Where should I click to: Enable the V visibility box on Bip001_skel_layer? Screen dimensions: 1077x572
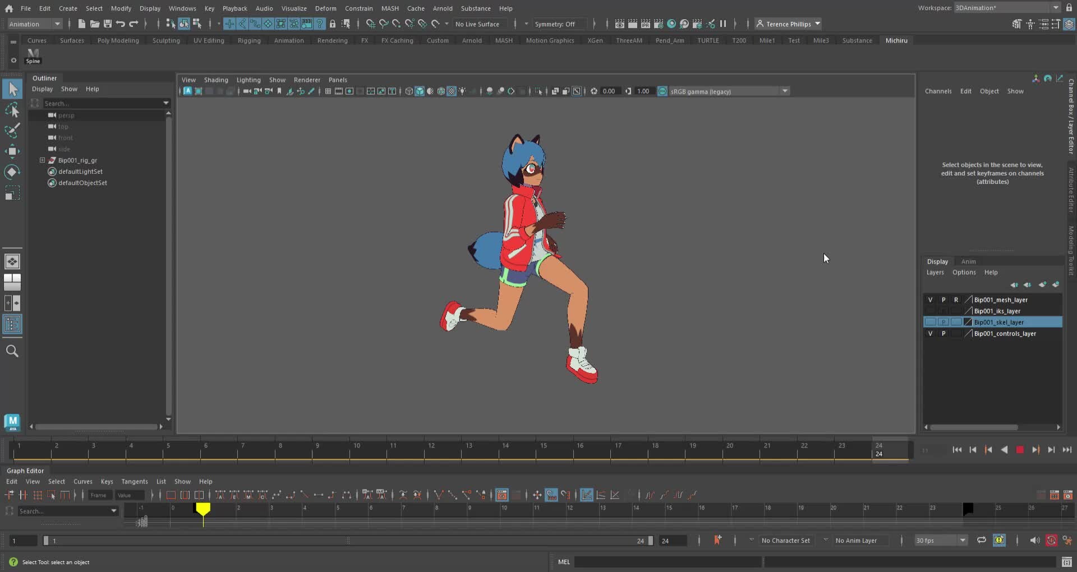[930, 322]
